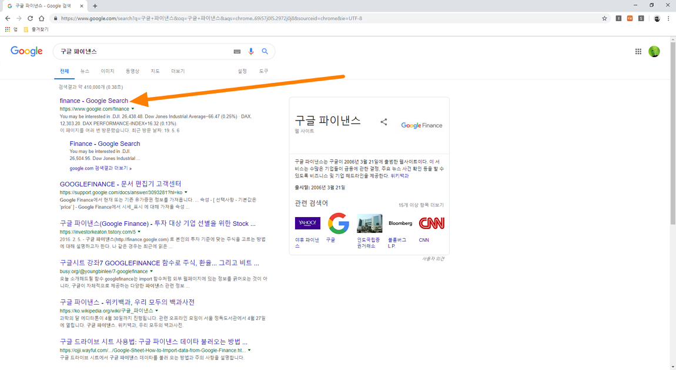Click the Google logo

(x=26, y=51)
